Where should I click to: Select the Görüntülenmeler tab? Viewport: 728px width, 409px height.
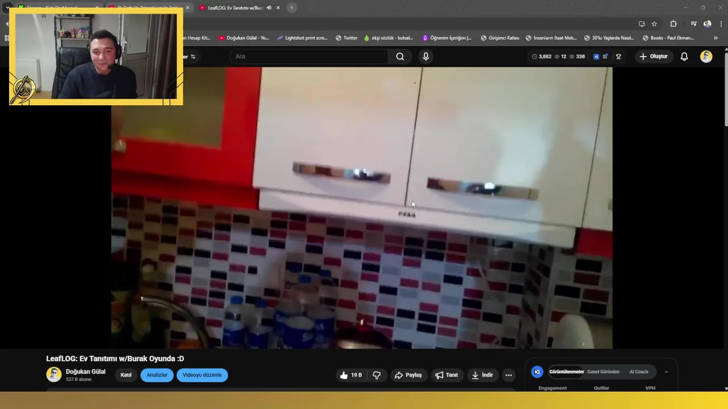coord(566,372)
